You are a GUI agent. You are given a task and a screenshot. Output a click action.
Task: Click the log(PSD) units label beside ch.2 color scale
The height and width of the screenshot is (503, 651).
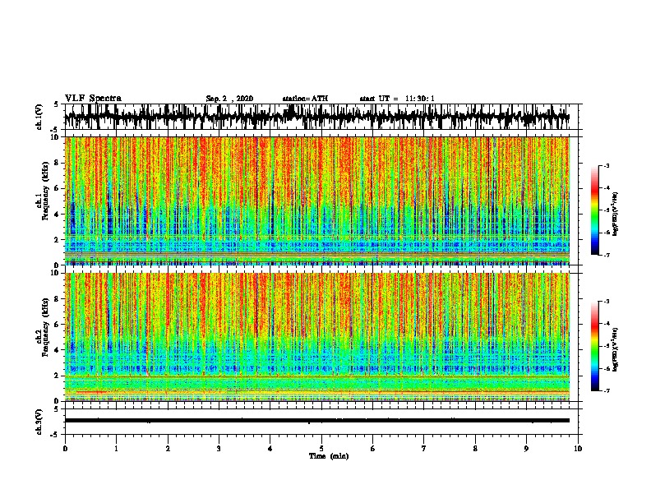[x=616, y=349]
